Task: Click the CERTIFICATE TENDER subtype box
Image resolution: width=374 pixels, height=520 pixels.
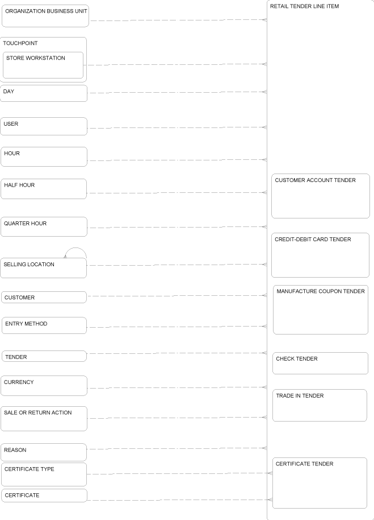Action: tap(320, 483)
